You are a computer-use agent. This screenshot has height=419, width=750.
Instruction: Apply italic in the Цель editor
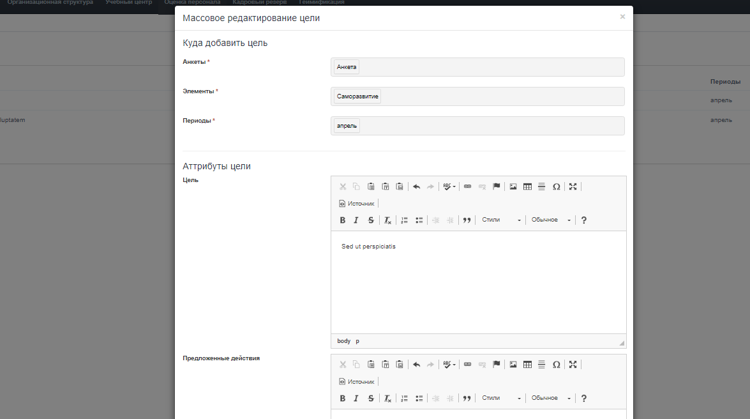tap(357, 220)
